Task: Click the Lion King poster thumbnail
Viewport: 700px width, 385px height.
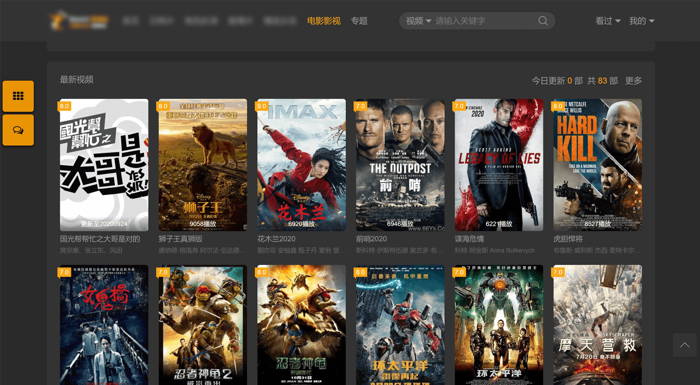Action: pyautogui.click(x=203, y=165)
